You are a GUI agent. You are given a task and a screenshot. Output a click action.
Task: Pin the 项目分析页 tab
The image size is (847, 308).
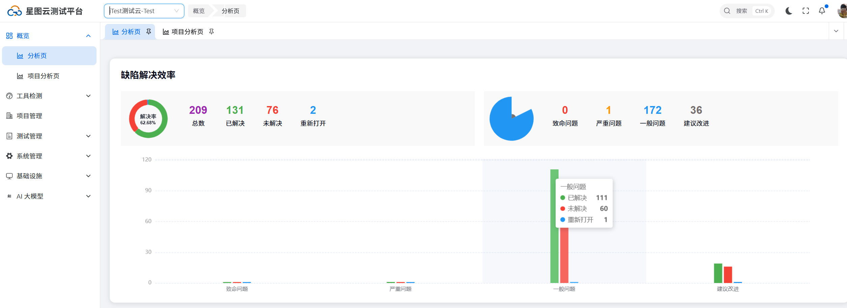coord(212,32)
